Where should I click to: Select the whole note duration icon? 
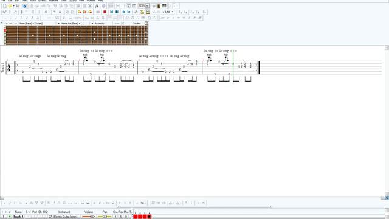(5, 18)
